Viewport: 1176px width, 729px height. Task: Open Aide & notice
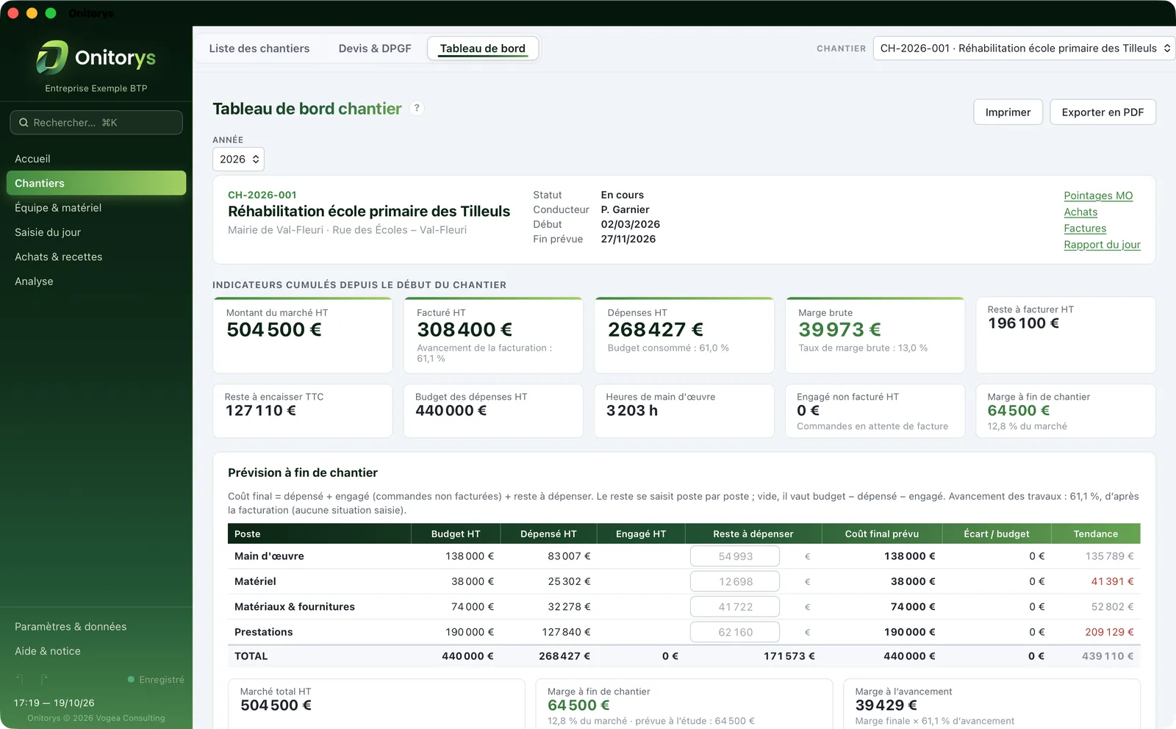pyautogui.click(x=96, y=651)
